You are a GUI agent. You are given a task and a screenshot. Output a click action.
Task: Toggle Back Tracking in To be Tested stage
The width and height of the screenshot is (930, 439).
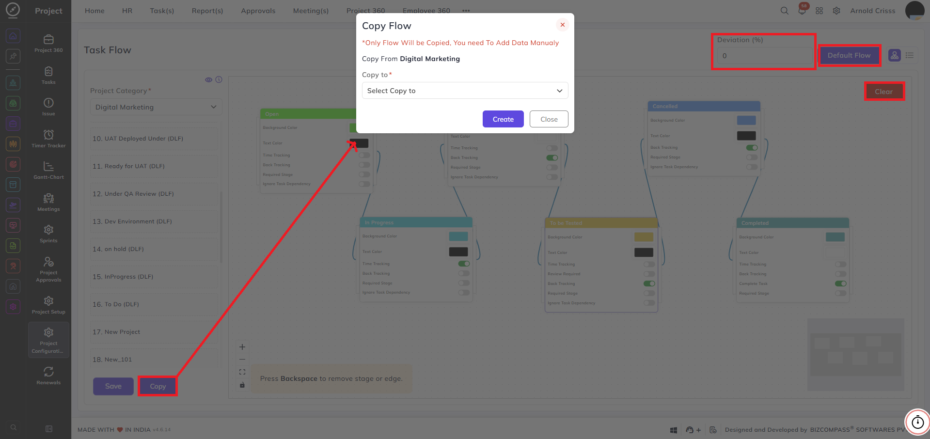[x=649, y=283]
